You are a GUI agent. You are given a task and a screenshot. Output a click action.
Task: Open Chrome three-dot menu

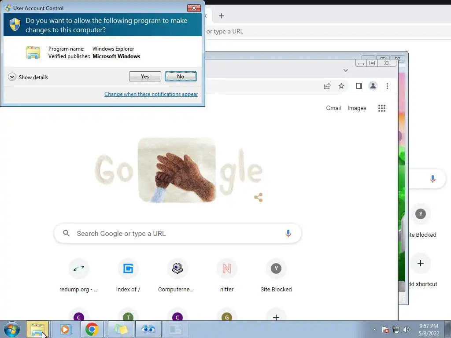[387, 86]
